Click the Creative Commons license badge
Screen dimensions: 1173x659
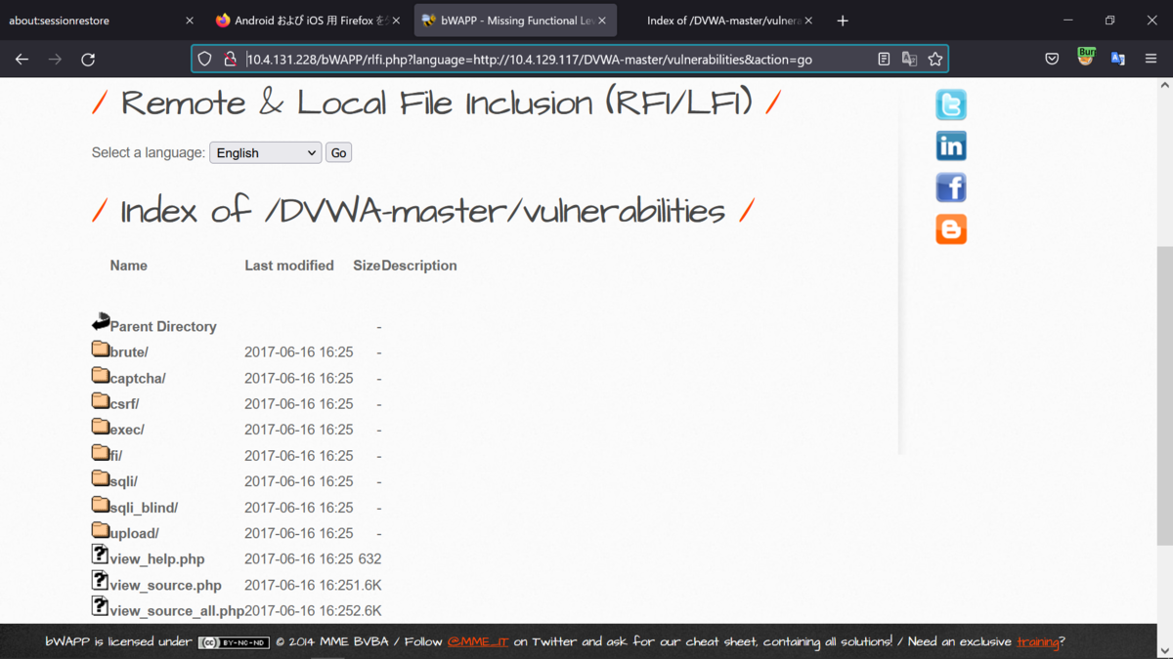pyautogui.click(x=234, y=642)
